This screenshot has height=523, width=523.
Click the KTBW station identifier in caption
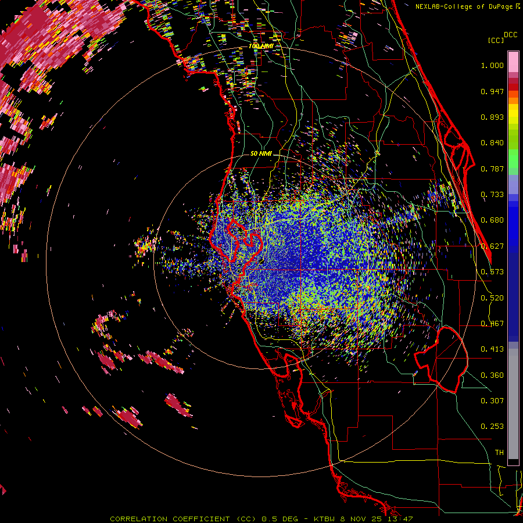pos(325,519)
